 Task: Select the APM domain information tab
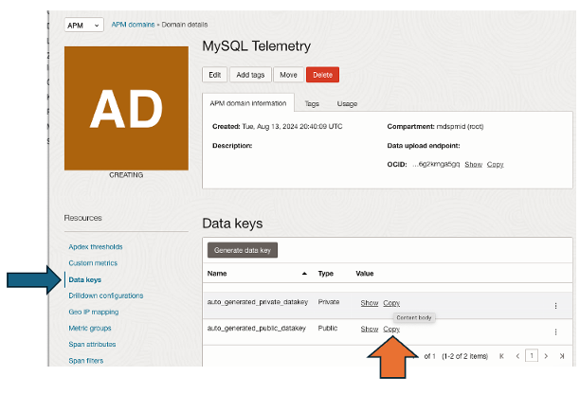pos(248,103)
